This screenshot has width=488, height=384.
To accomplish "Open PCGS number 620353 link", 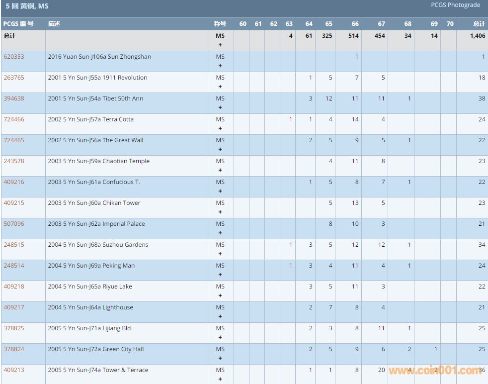I will coord(14,57).
